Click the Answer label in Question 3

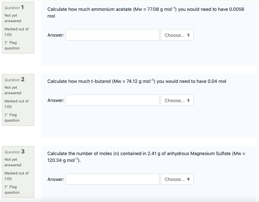pyautogui.click(x=56, y=179)
